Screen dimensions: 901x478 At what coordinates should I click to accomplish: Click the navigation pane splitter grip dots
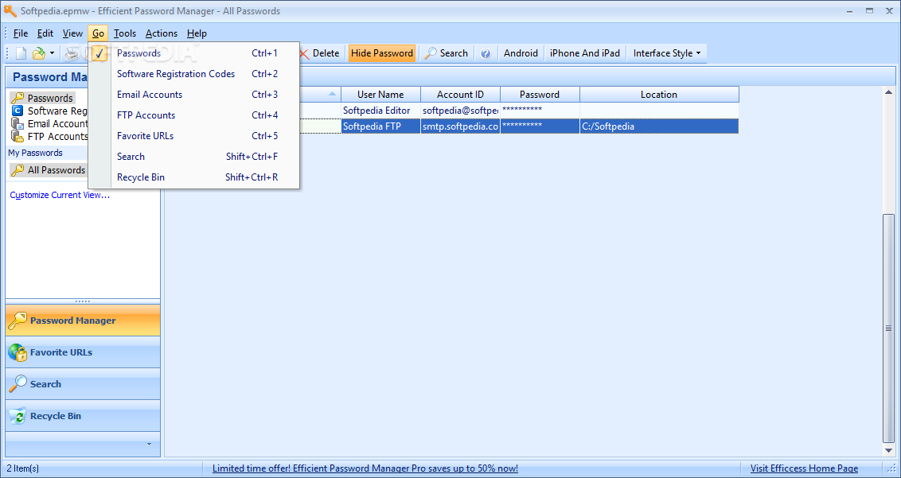coord(83,301)
